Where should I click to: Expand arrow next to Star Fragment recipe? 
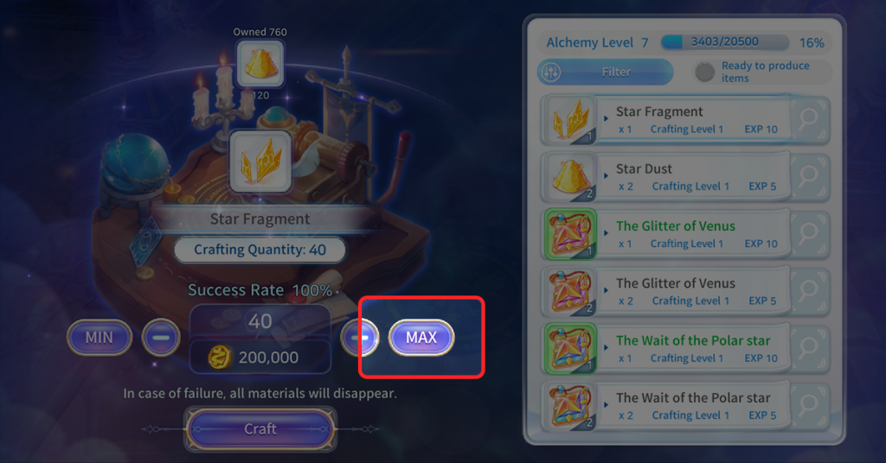pyautogui.click(x=606, y=118)
